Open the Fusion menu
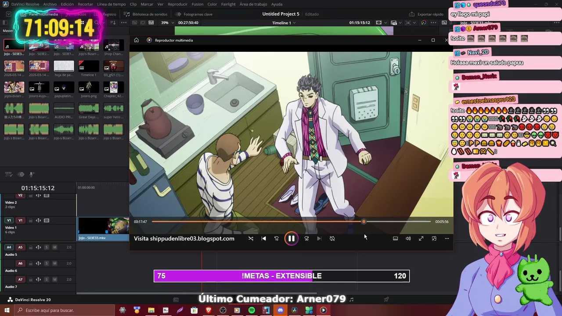 pos(198,4)
